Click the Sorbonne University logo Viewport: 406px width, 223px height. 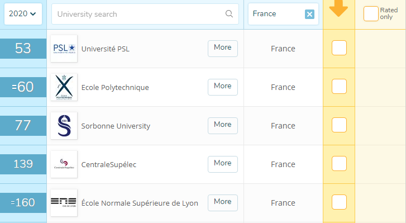[x=64, y=126]
